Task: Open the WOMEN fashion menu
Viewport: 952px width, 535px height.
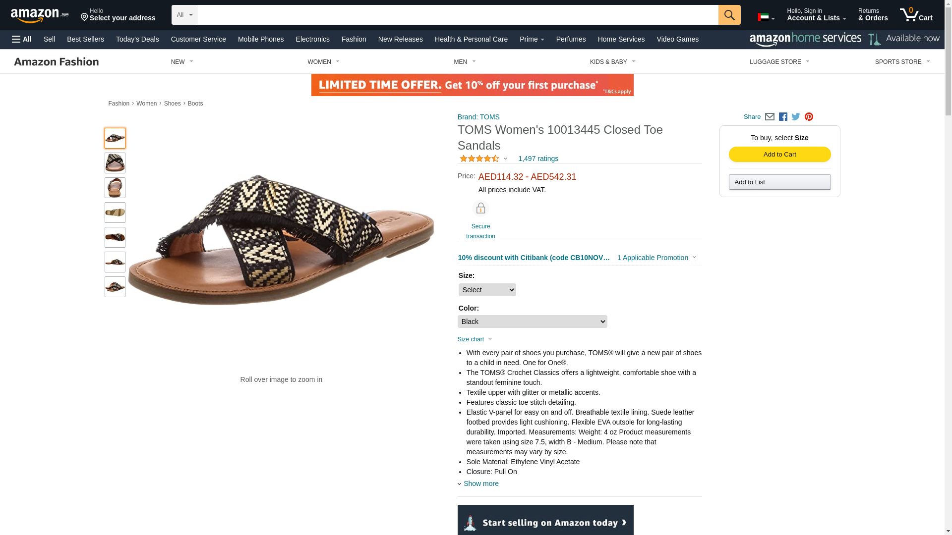Action: [x=323, y=62]
